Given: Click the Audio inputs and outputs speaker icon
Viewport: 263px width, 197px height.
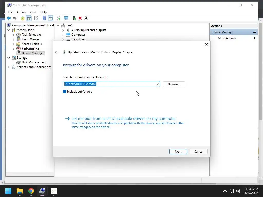Looking at the screenshot, I should point(68,30).
